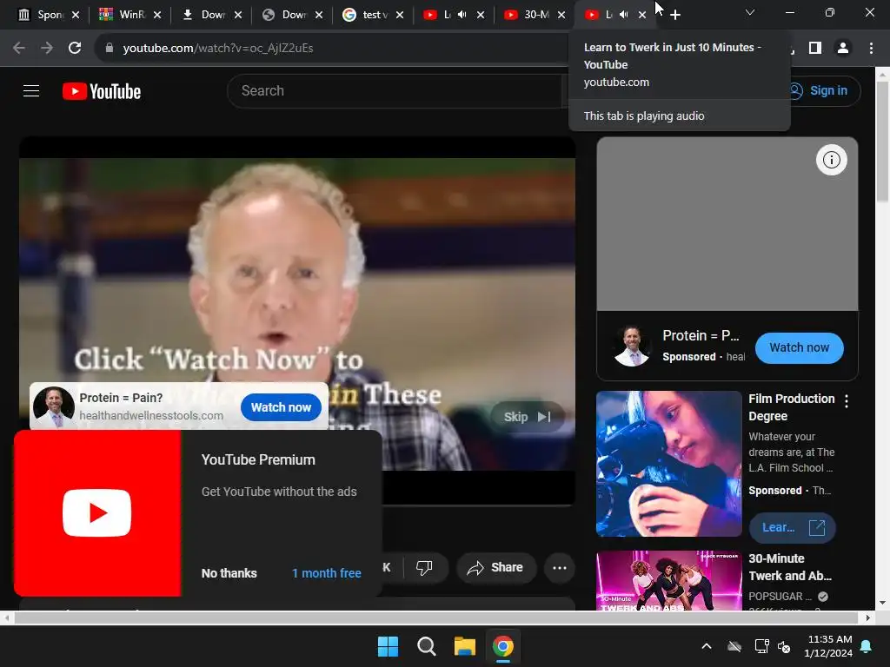This screenshot has height=667, width=890.
Task: Click Watch now on the video overlay ad
Action: pos(281,407)
